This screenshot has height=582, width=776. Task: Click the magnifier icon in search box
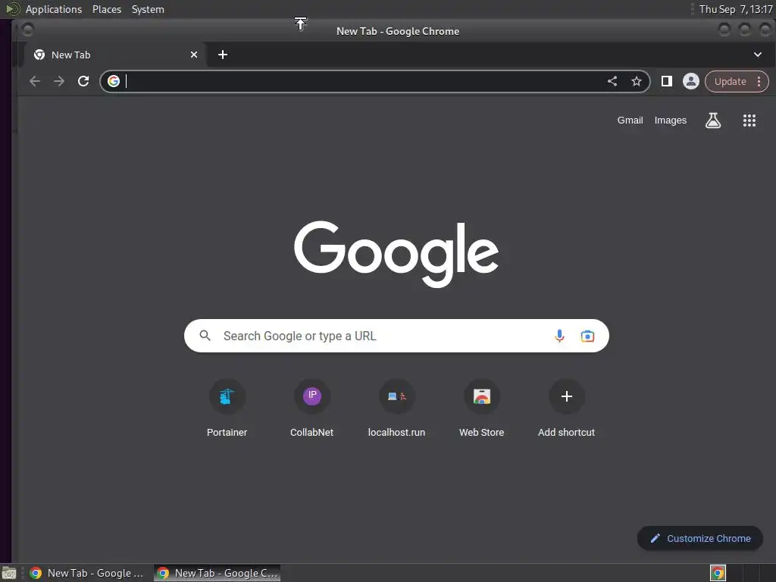(x=205, y=336)
